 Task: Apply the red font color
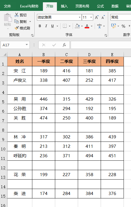[87, 26]
